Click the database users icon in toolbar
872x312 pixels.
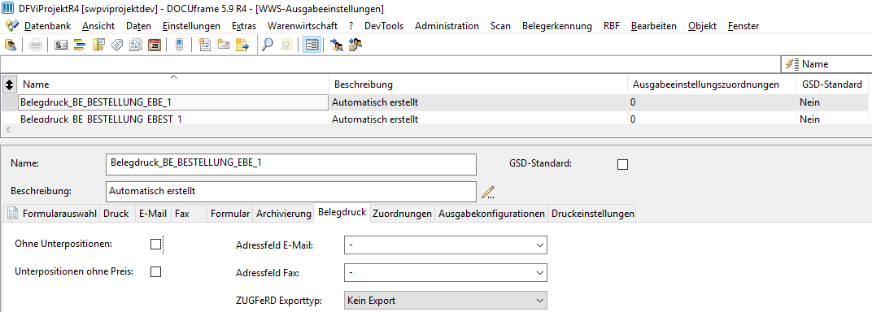click(x=10, y=45)
